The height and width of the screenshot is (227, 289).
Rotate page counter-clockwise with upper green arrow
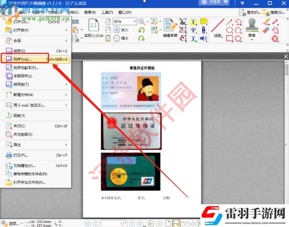pos(142,30)
